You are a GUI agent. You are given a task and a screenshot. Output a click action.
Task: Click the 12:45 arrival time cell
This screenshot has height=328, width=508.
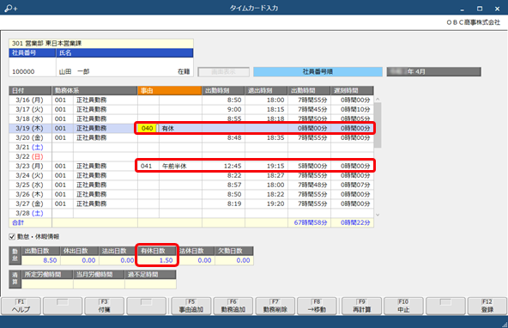223,166
